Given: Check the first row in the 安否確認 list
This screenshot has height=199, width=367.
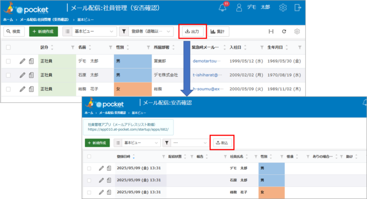Looking at the screenshot, I should [89, 169].
